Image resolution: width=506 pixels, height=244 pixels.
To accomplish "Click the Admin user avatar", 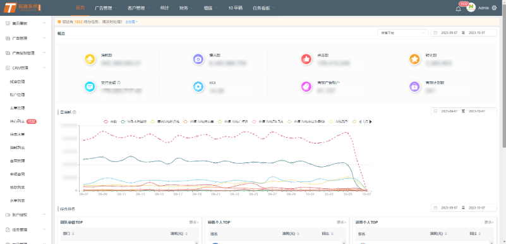I will 471,8.
